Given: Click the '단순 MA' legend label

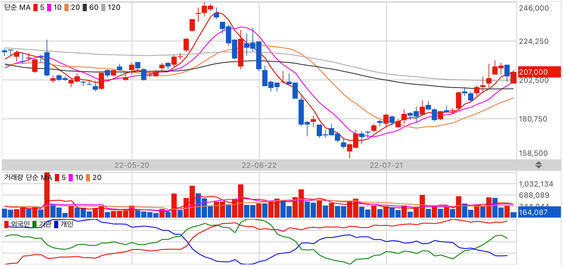Looking at the screenshot, I should pos(17,8).
